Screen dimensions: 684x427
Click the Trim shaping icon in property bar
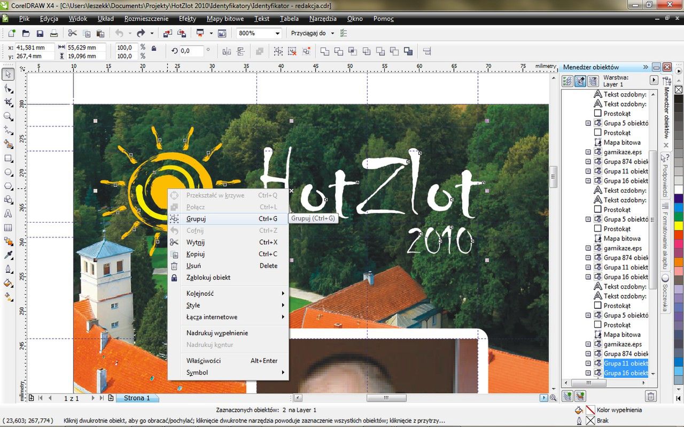pos(338,51)
